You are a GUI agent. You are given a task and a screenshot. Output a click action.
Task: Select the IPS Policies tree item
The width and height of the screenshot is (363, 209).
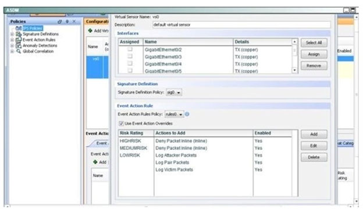tap(33, 28)
